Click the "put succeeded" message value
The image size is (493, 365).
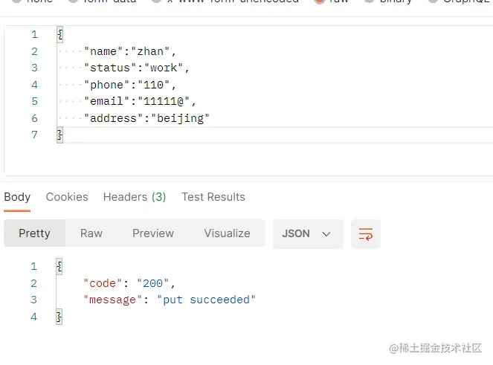coord(206,300)
